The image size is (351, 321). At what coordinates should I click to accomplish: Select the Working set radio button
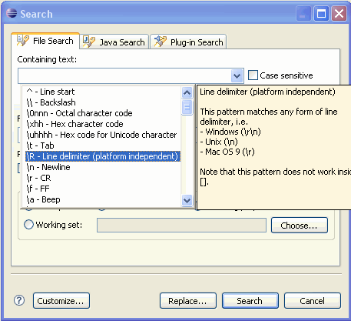tap(28, 225)
